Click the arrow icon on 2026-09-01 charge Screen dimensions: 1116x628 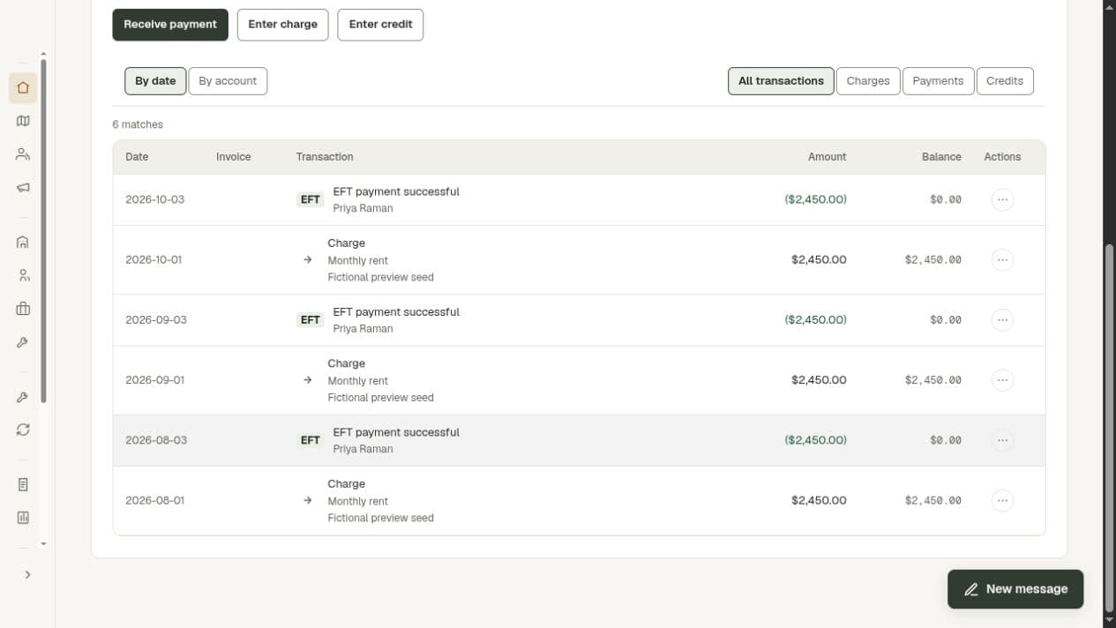point(307,380)
